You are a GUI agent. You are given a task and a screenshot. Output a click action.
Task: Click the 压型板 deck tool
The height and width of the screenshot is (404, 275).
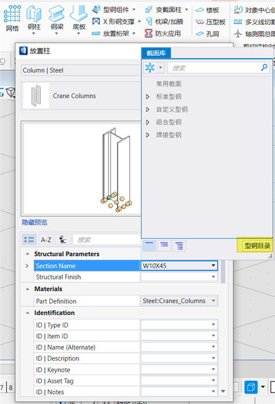[x=210, y=22]
